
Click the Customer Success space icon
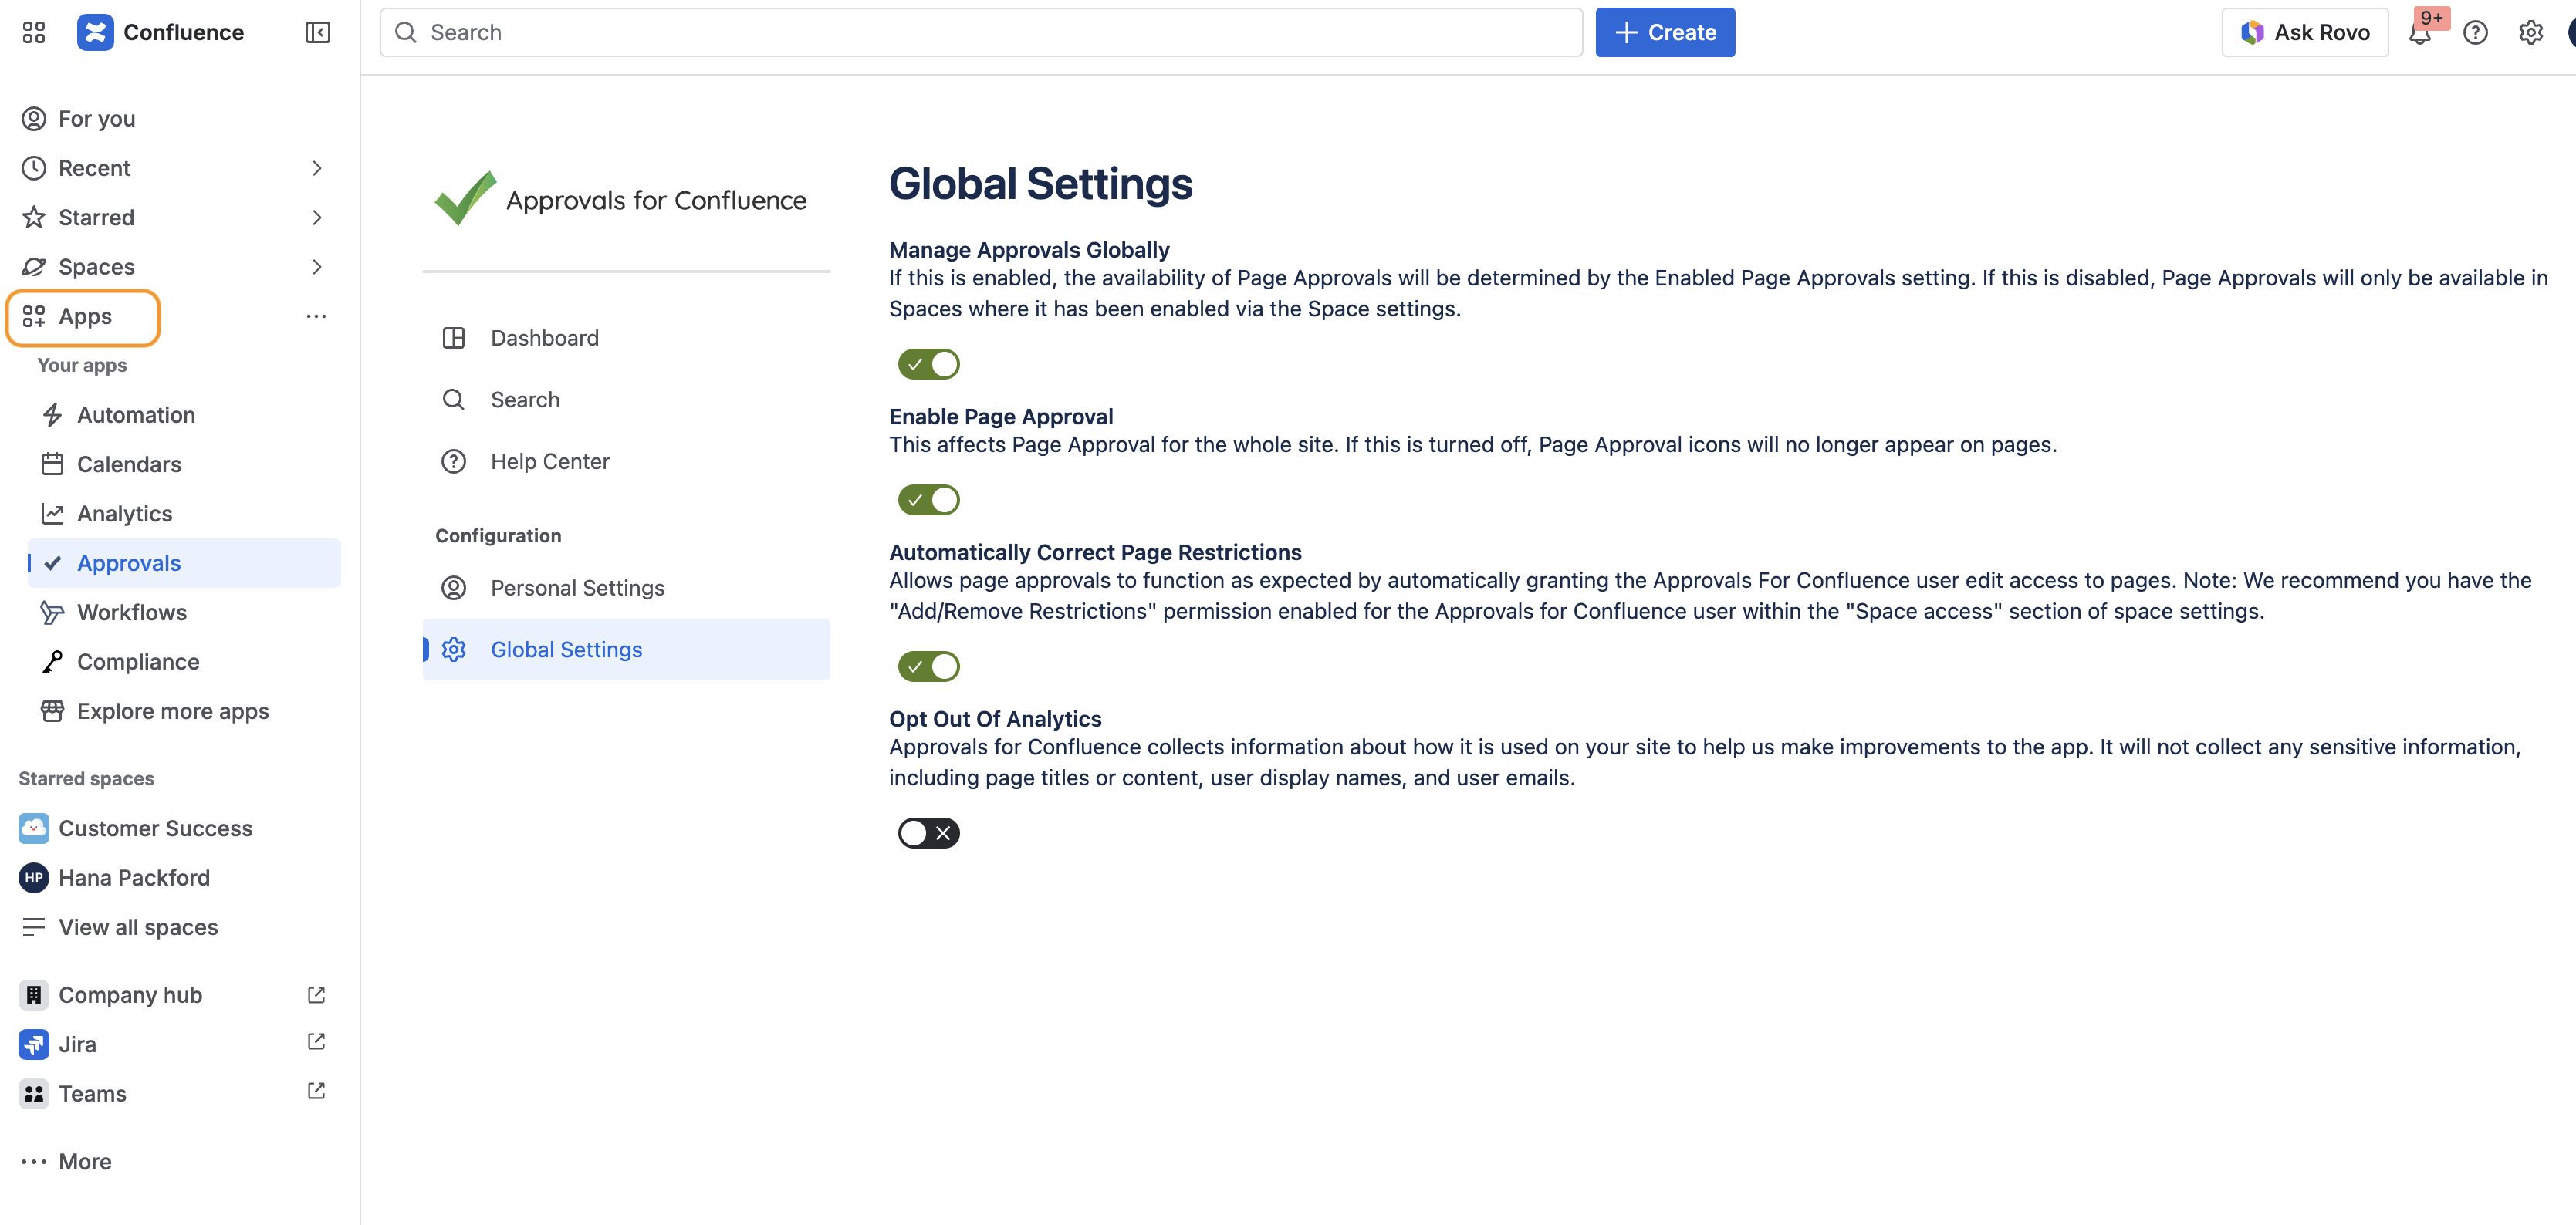click(x=34, y=828)
